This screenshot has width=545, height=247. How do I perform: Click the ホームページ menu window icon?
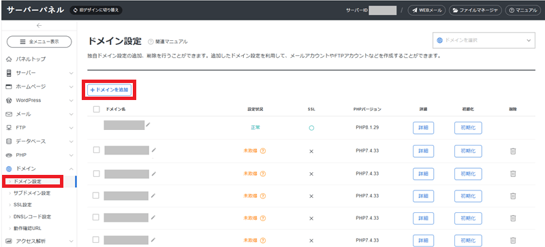tap(10, 86)
